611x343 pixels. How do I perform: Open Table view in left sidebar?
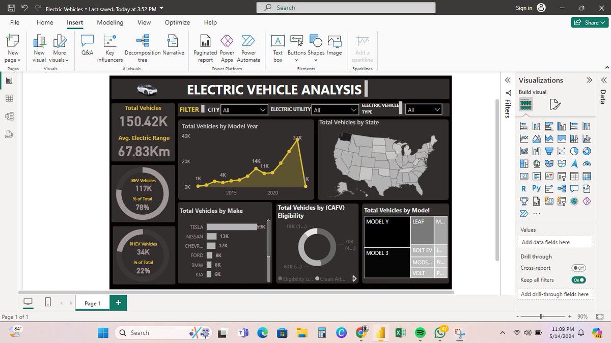(x=10, y=98)
